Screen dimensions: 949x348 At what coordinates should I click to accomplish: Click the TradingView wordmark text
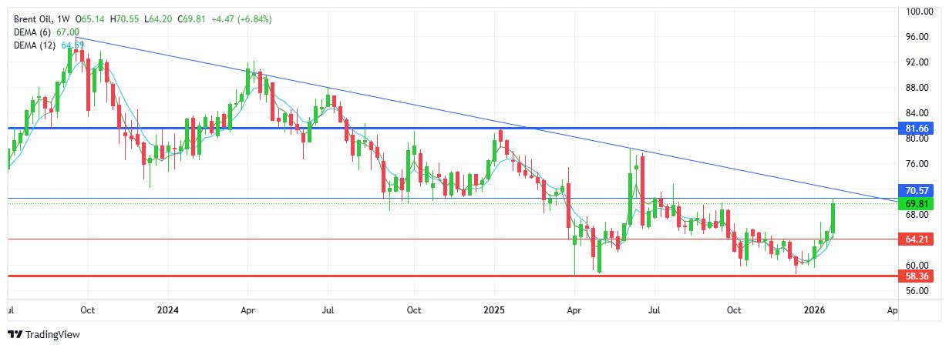tap(52, 335)
